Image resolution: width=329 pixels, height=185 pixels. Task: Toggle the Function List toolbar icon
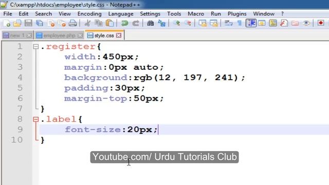tap(284, 23)
